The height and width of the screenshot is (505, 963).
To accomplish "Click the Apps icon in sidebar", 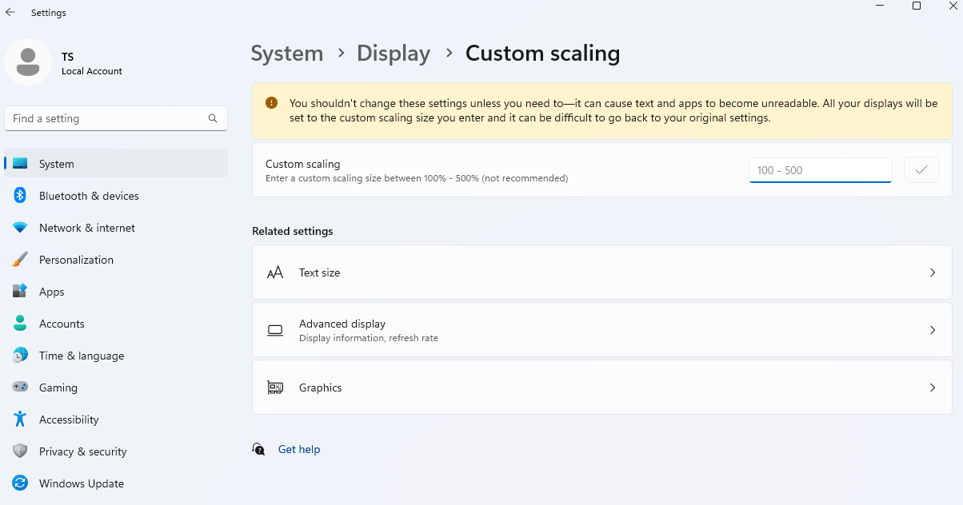I will click(20, 292).
